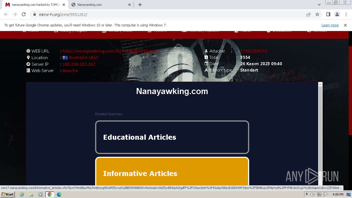Open the defaced nanayawking.com URL link
Screen dimensions: 352x198
point(110,51)
